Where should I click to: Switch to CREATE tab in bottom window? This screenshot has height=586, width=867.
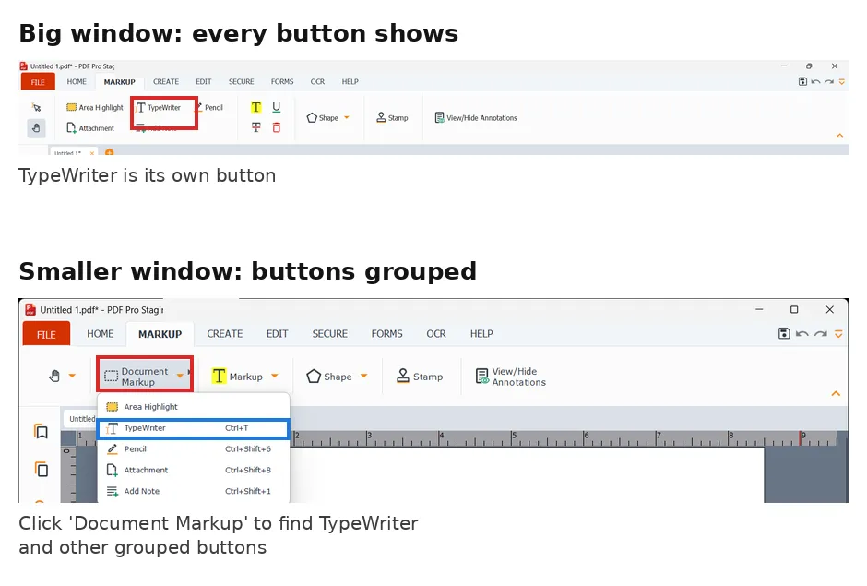point(225,334)
